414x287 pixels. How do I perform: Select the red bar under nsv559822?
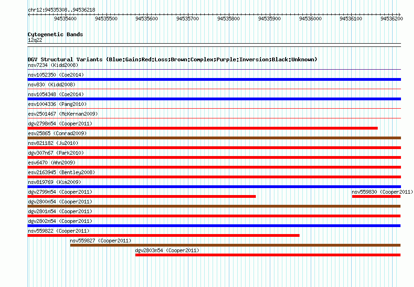pos(163,235)
